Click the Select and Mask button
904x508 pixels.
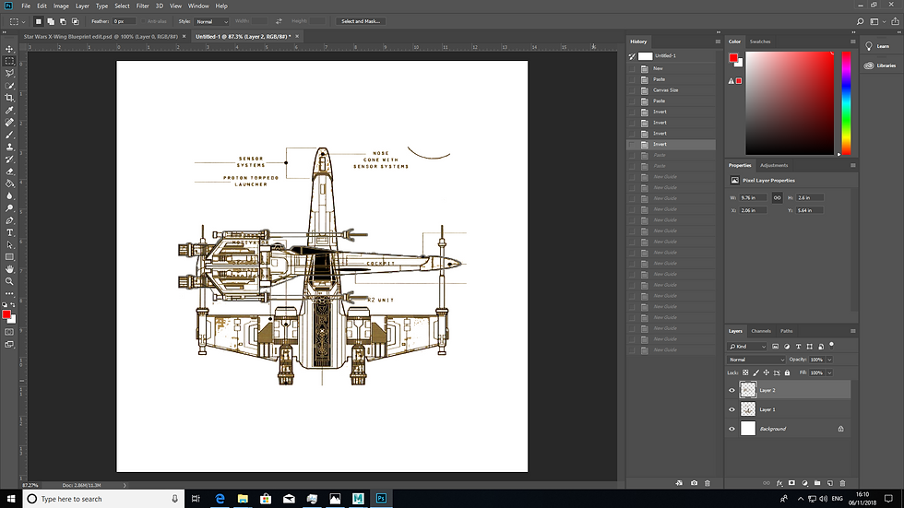click(x=361, y=21)
